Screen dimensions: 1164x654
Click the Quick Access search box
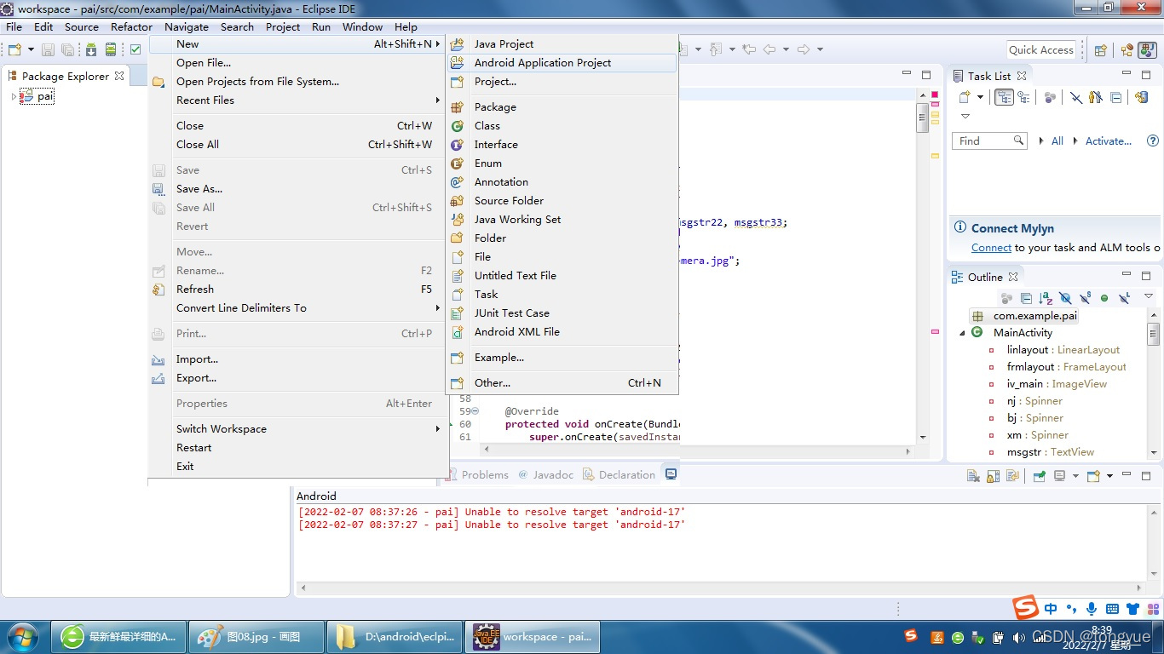pos(1040,50)
